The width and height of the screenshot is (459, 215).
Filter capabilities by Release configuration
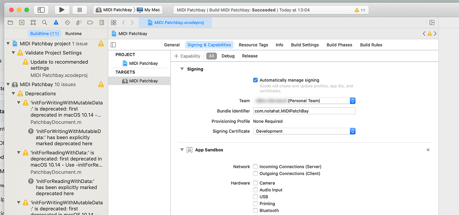point(250,56)
